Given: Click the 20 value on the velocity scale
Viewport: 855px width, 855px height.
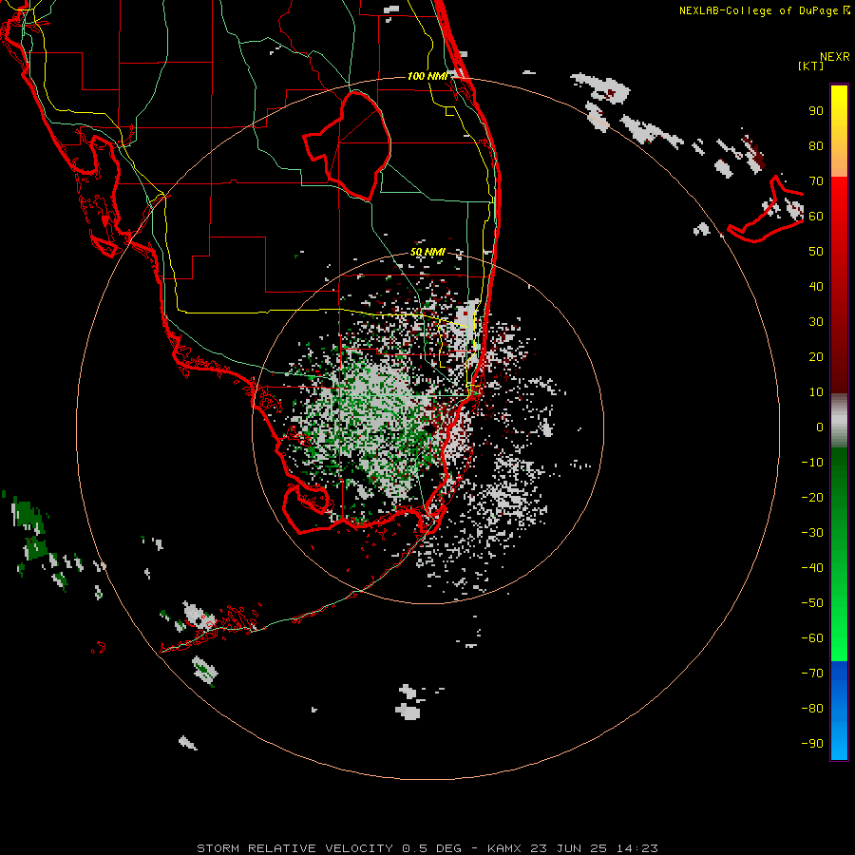Looking at the screenshot, I should (x=816, y=356).
